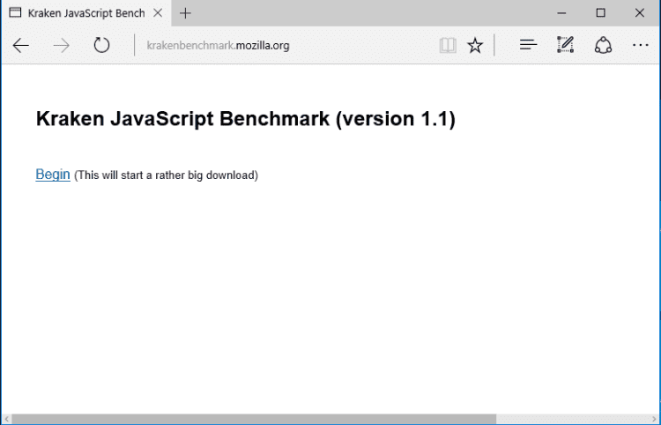The height and width of the screenshot is (425, 661).
Task: Open the Hub panel
Action: pyautogui.click(x=528, y=46)
